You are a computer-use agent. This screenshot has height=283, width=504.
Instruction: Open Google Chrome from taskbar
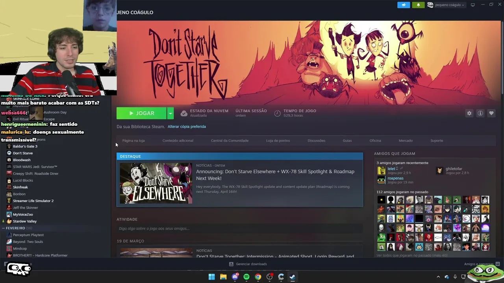[x=258, y=277]
